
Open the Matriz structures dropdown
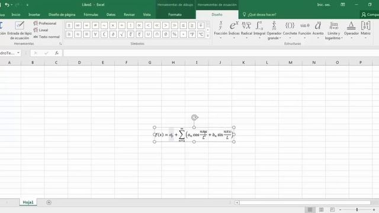point(365,30)
